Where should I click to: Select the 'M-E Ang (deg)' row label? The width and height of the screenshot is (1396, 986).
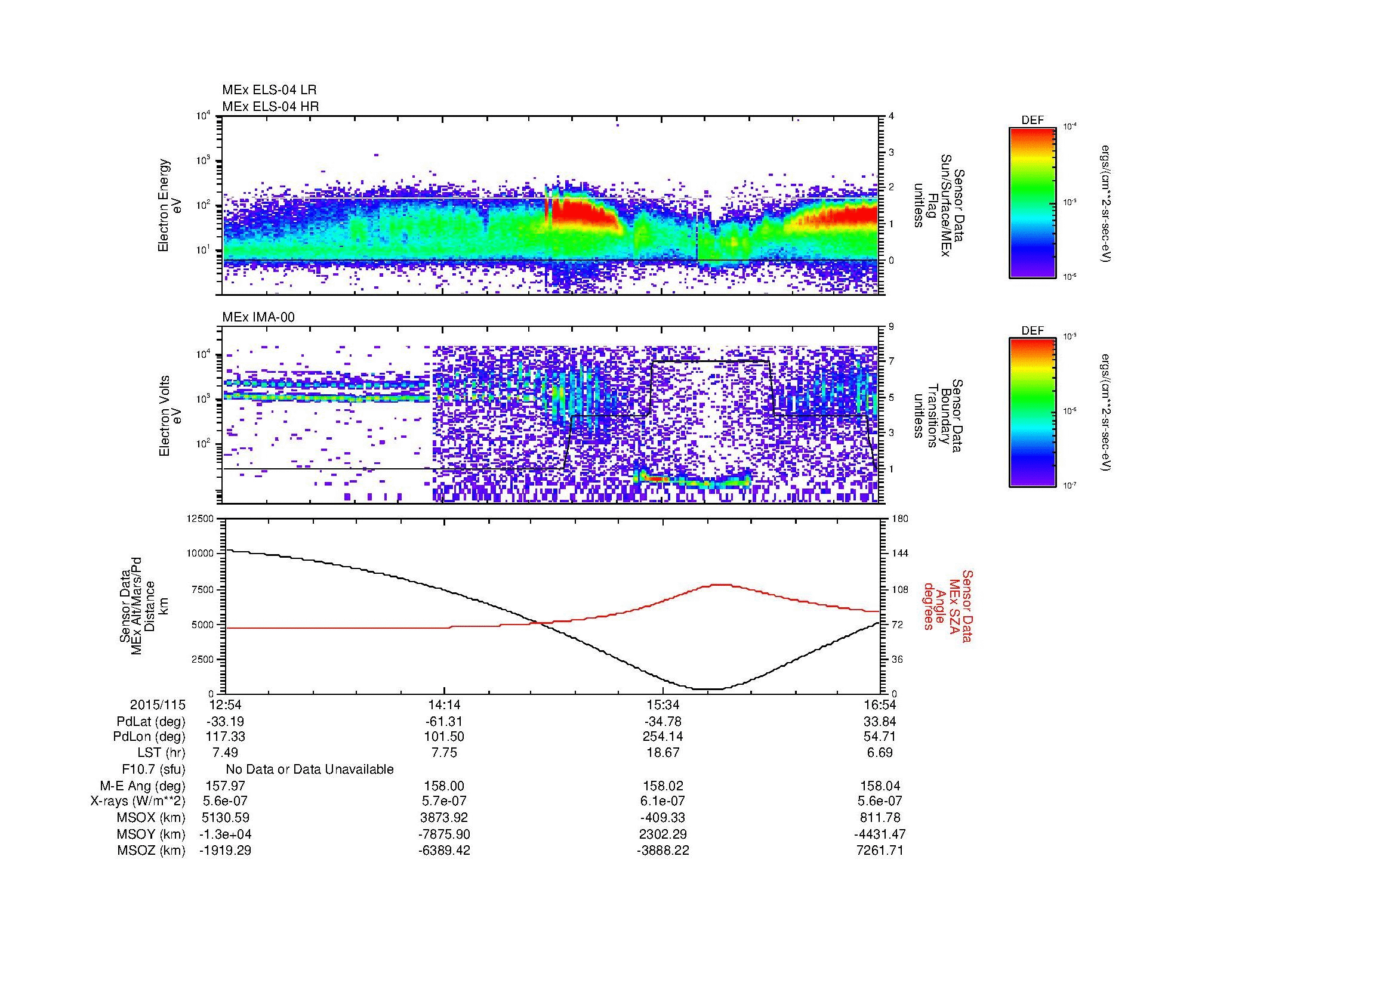pos(143,786)
